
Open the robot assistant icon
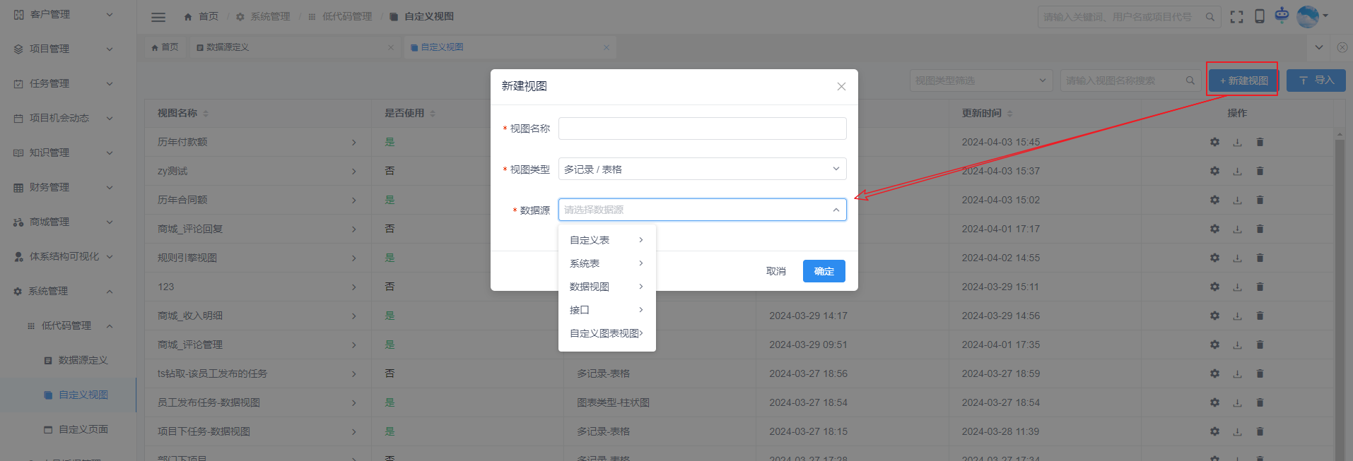click(x=1282, y=15)
